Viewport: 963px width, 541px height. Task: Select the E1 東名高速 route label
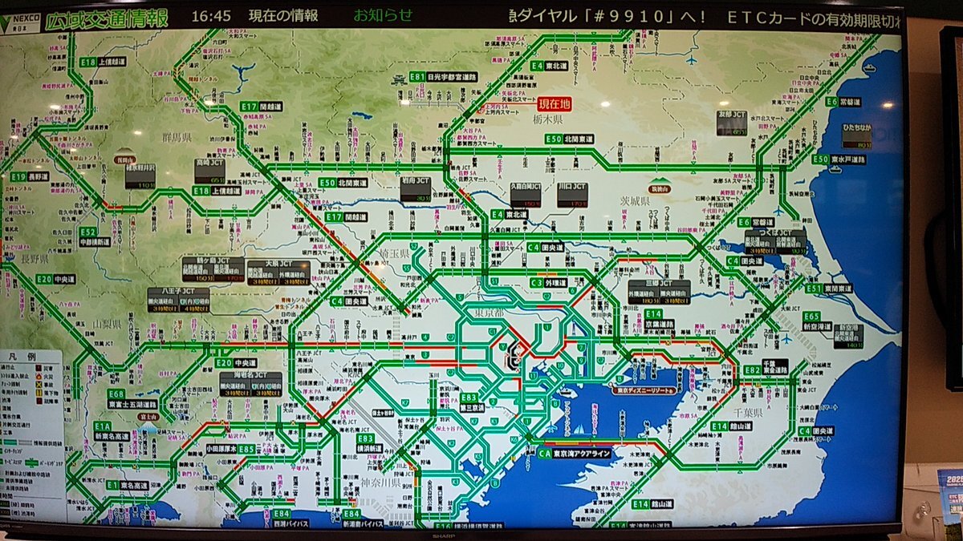(127, 485)
